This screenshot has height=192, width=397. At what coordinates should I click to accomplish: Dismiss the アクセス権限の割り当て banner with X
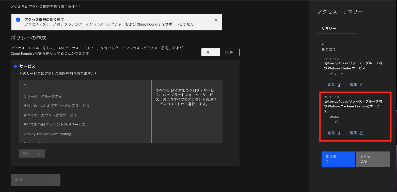[216, 20]
